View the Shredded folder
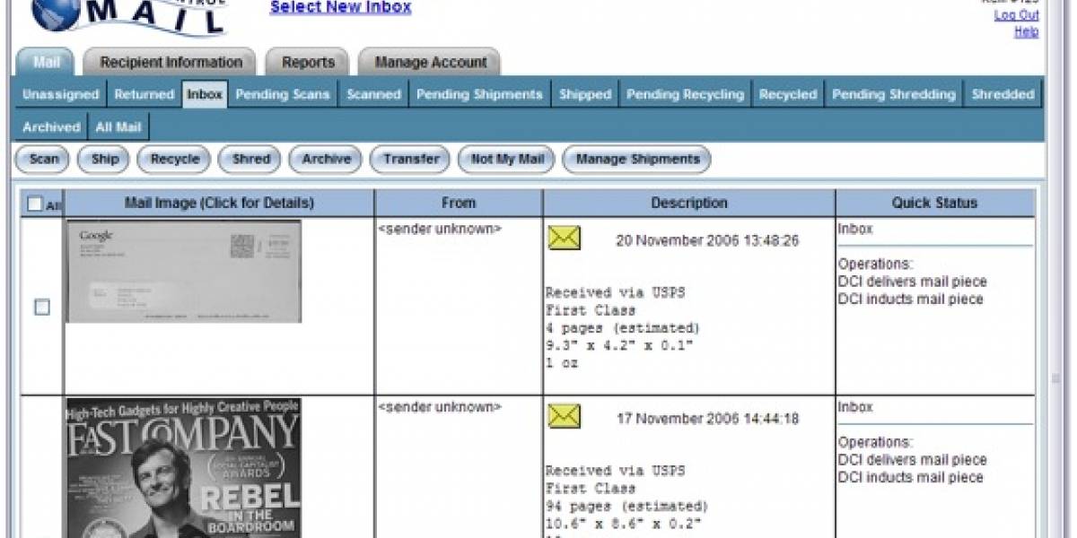The image size is (1077, 538). click(x=1003, y=94)
